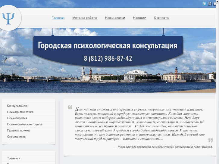Open Наши статьи menu item
219x164 pixels.
(115, 18)
